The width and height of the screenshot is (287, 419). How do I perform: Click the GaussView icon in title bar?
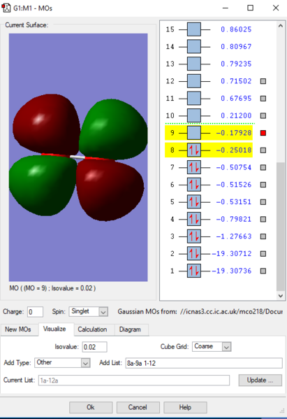coord(6,8)
